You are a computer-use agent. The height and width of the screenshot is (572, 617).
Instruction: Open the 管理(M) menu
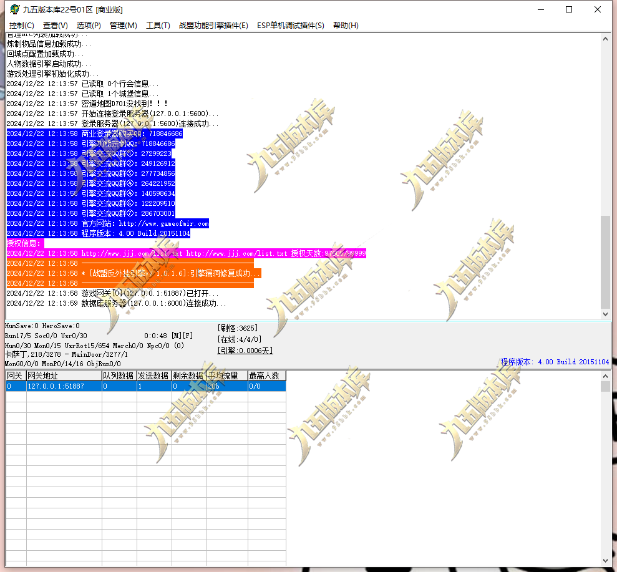(x=123, y=26)
